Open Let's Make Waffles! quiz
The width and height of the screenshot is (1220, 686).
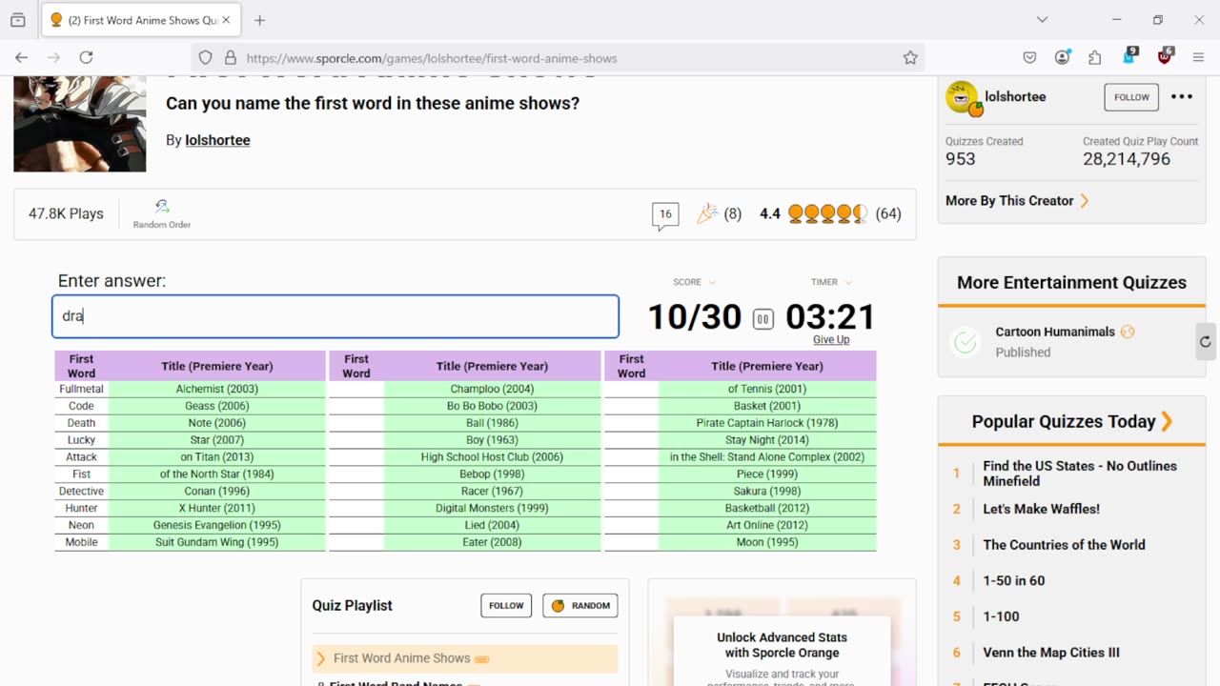coord(1042,509)
